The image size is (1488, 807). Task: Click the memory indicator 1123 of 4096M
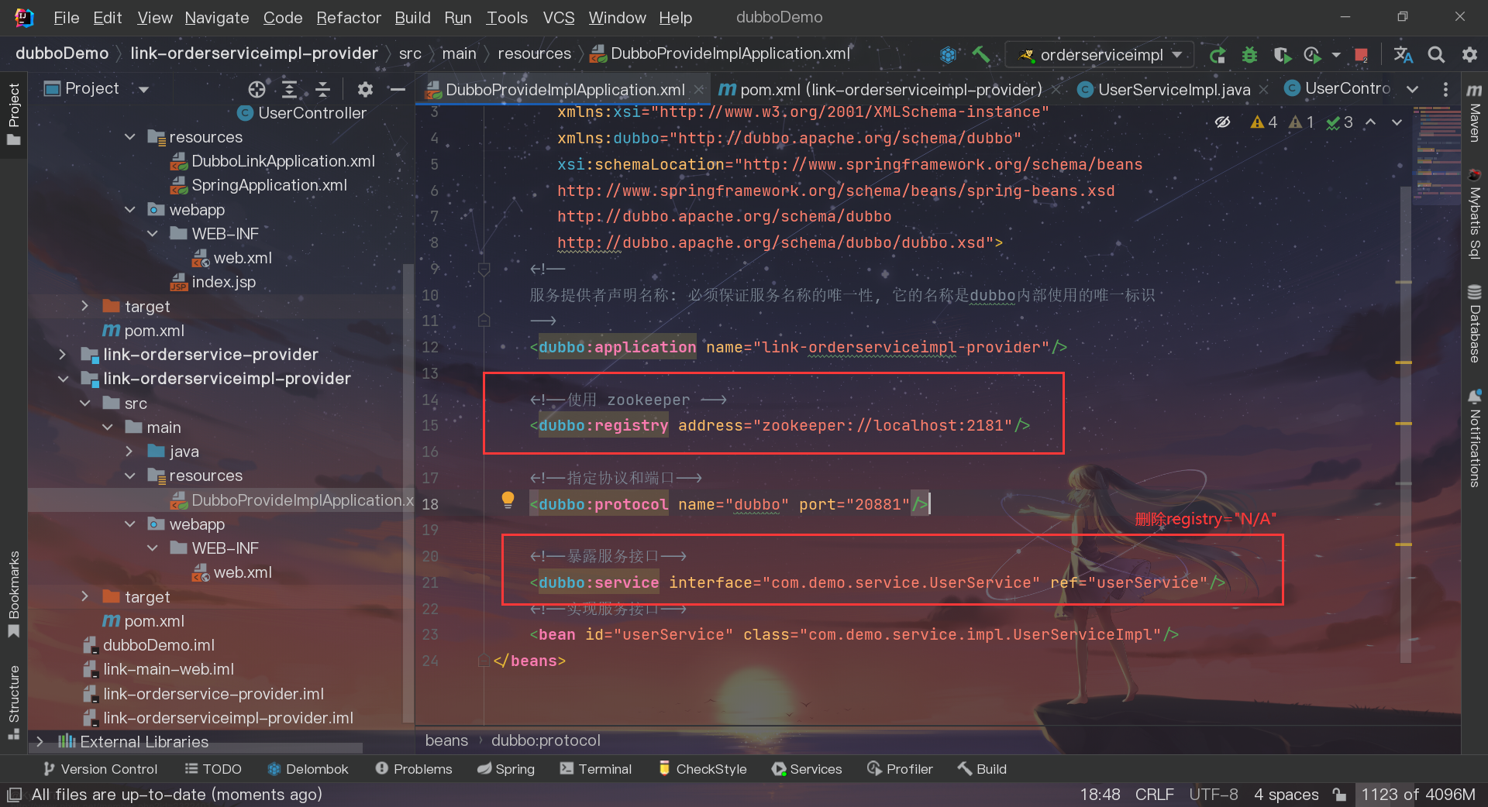(x=1418, y=795)
